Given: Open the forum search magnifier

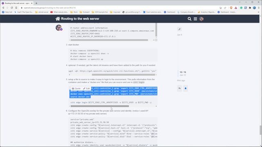Looking at the screenshot, I should (189, 19).
